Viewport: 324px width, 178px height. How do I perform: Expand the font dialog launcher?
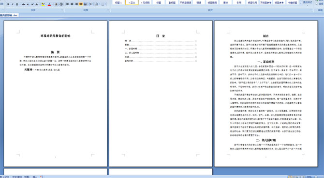(62, 10)
